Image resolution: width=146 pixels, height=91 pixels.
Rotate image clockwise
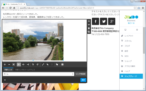[38, 64]
